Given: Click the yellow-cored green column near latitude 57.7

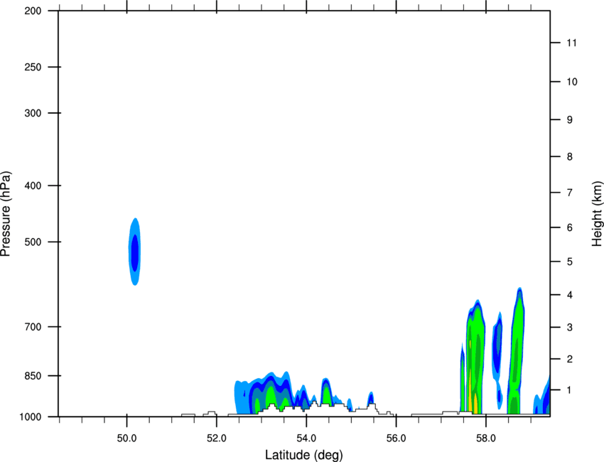Looking at the screenshot, I should [x=475, y=356].
